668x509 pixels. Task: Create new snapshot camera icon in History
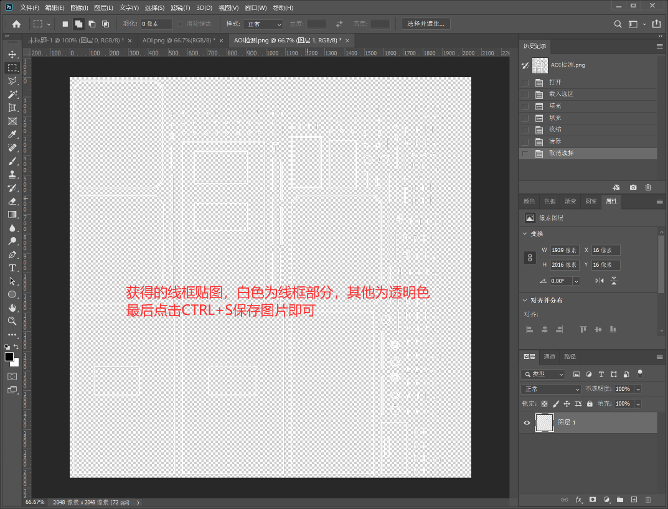tap(633, 187)
